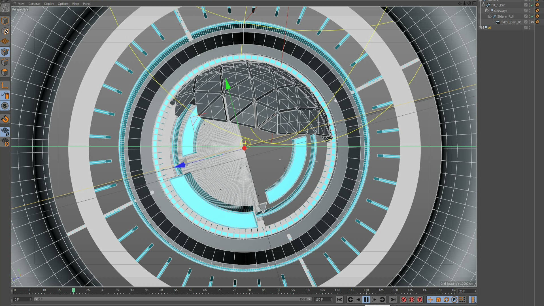Open the Cameras viewport menu
Screen dimensions: 544x306
34,4
